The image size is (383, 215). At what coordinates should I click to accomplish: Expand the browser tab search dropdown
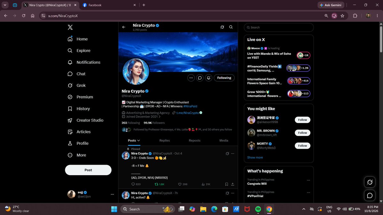tap(5, 5)
